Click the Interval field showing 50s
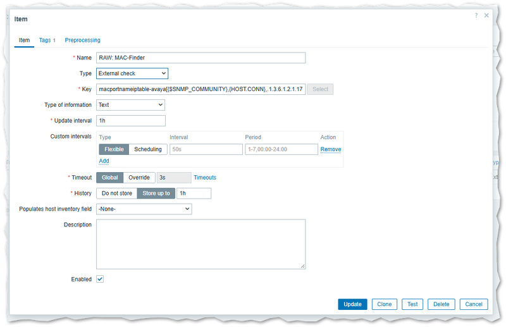 tap(206, 149)
